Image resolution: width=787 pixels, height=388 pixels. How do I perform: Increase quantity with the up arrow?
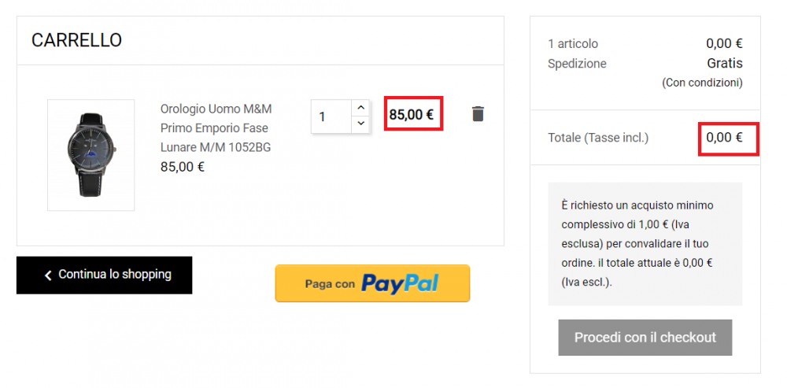[x=360, y=107]
